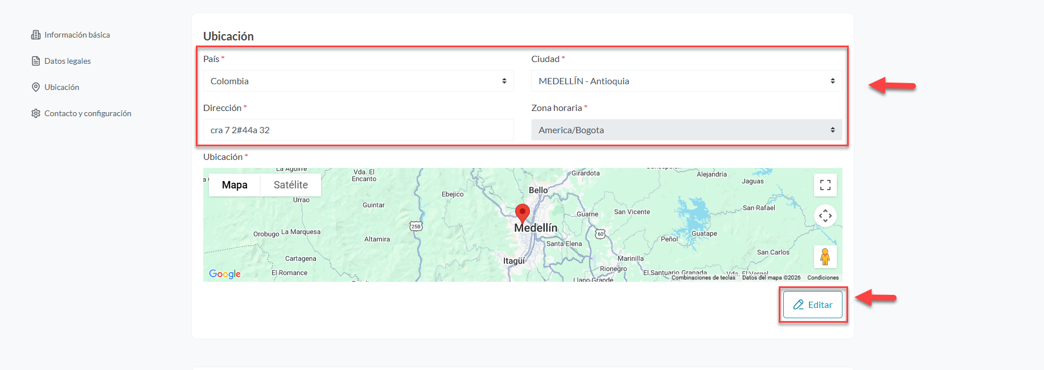Click the Ubicación pin icon in sidebar
The image size is (1044, 370).
(36, 87)
